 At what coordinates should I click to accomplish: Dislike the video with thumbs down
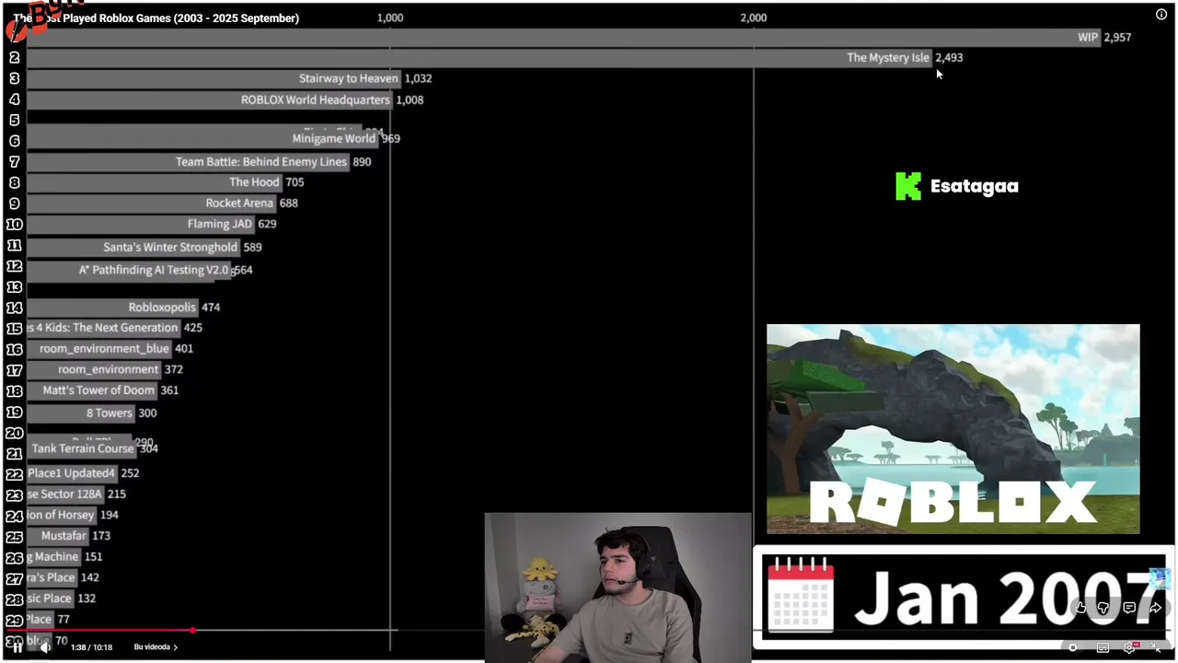tap(1103, 608)
